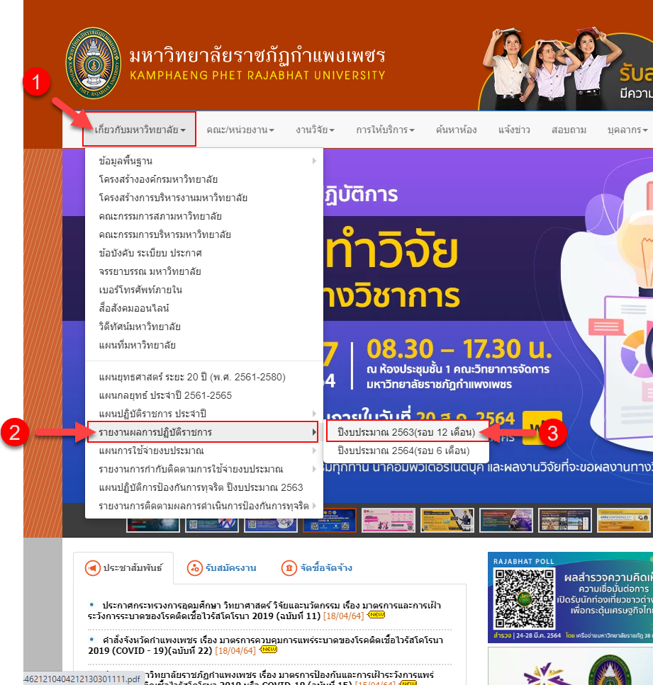The width and height of the screenshot is (653, 685).
Task: Choose โครงสร้างการบริหารงานมหาวิทยาลัย from the menu
Action: (x=204, y=198)
